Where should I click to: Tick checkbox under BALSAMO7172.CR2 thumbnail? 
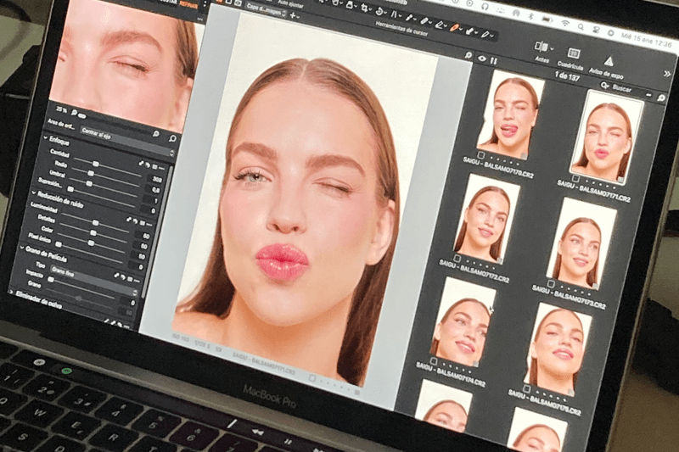457,258
